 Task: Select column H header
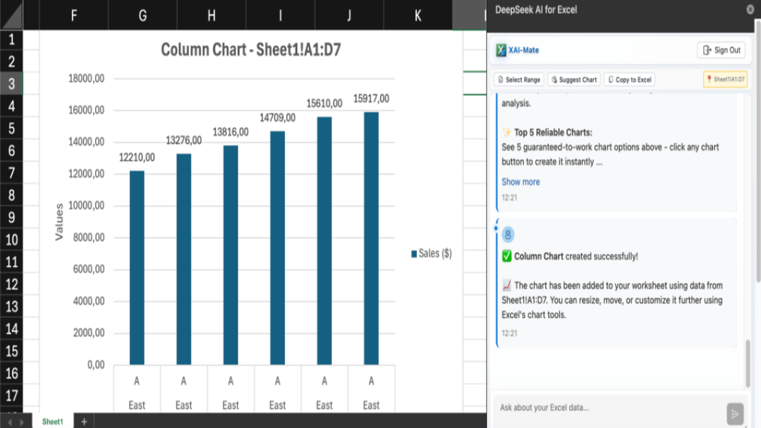(211, 15)
